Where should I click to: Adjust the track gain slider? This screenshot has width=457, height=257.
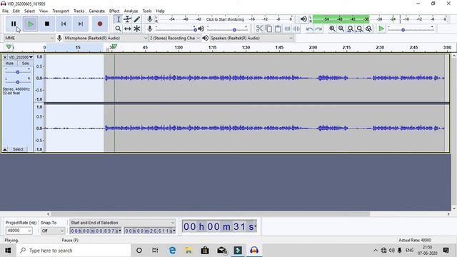pos(17,72)
